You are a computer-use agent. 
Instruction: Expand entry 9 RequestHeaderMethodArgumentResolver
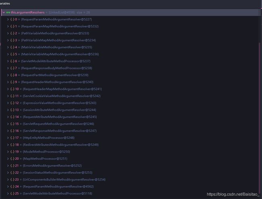tap(8, 82)
